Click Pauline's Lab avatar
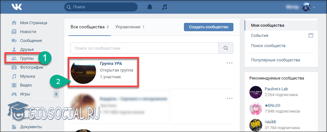 coord(256,92)
